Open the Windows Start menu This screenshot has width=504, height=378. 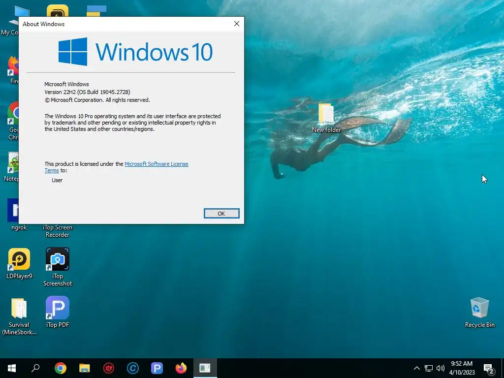click(12, 368)
